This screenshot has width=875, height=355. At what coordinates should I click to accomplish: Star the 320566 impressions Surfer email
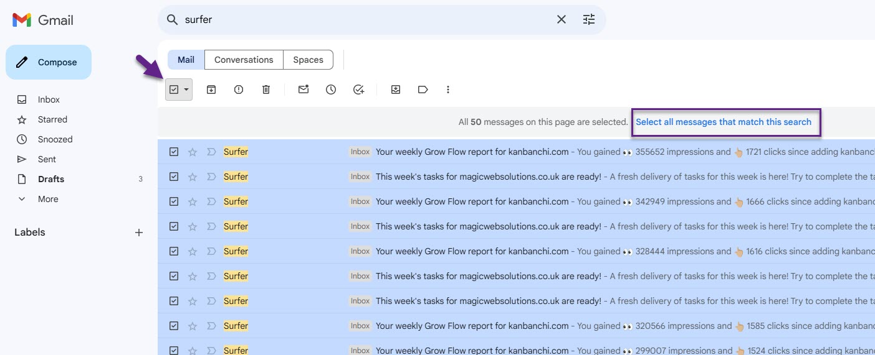pyautogui.click(x=193, y=326)
